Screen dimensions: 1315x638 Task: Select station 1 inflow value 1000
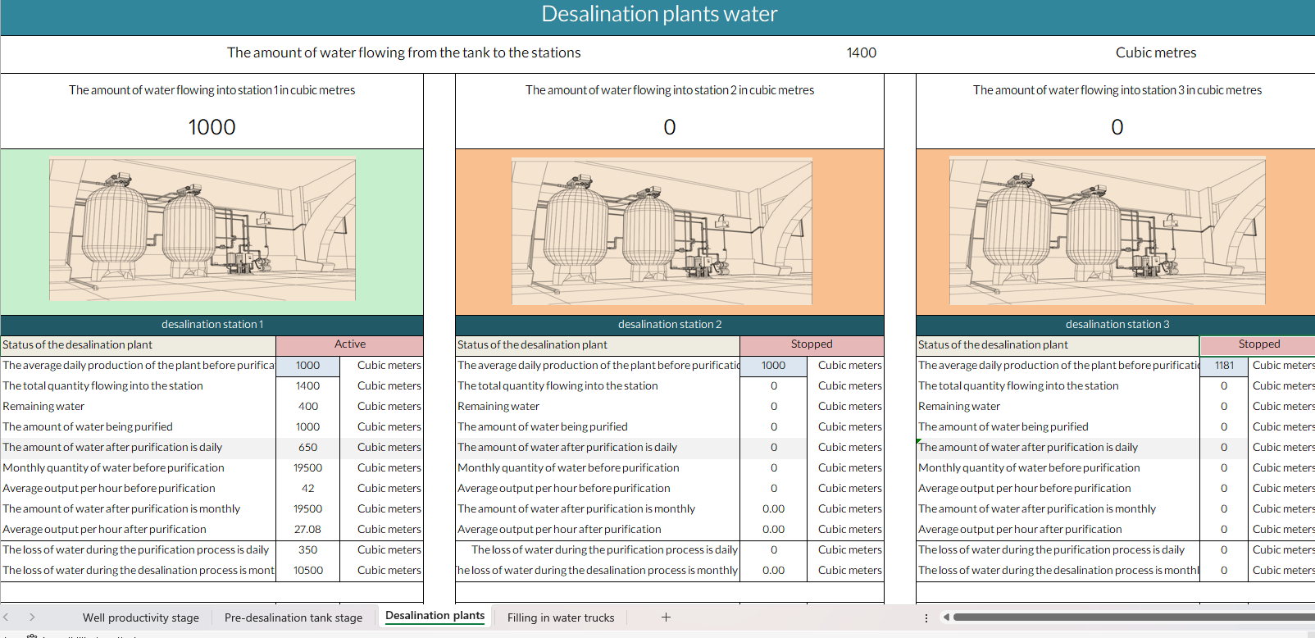click(212, 127)
